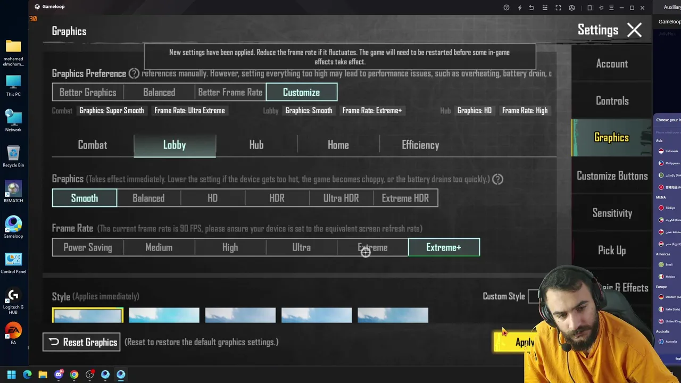The height and width of the screenshot is (383, 681).
Task: Click the help icon beside Graphics description
Action: pyautogui.click(x=497, y=179)
